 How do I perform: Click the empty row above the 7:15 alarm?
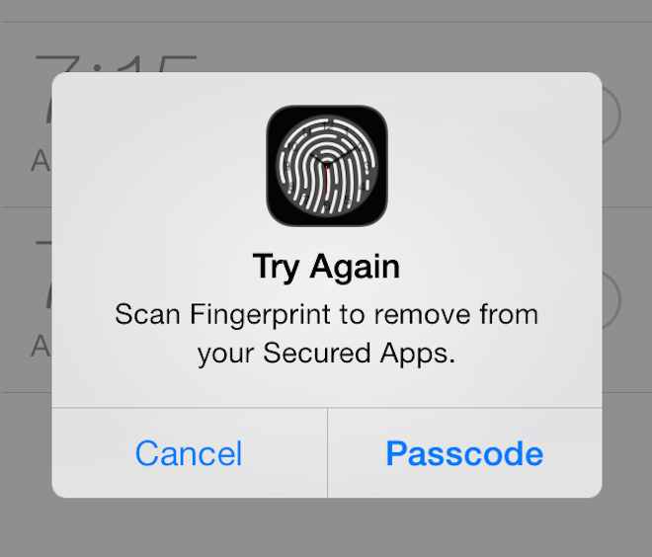326,11
